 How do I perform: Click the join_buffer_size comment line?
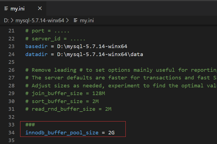point(65,93)
